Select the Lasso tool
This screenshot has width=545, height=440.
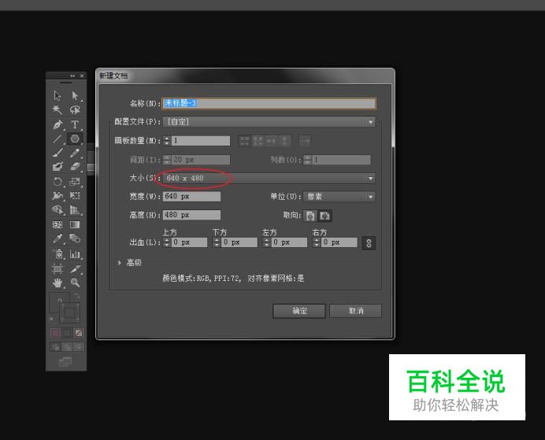75,109
